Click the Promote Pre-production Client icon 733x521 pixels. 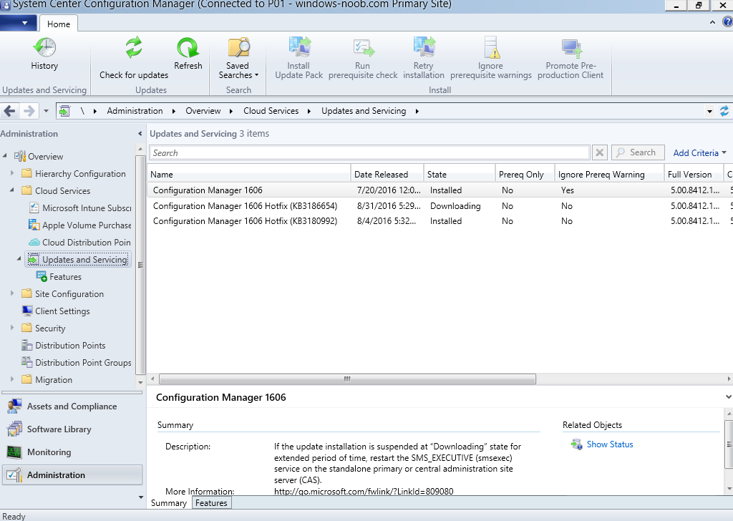pos(571,48)
